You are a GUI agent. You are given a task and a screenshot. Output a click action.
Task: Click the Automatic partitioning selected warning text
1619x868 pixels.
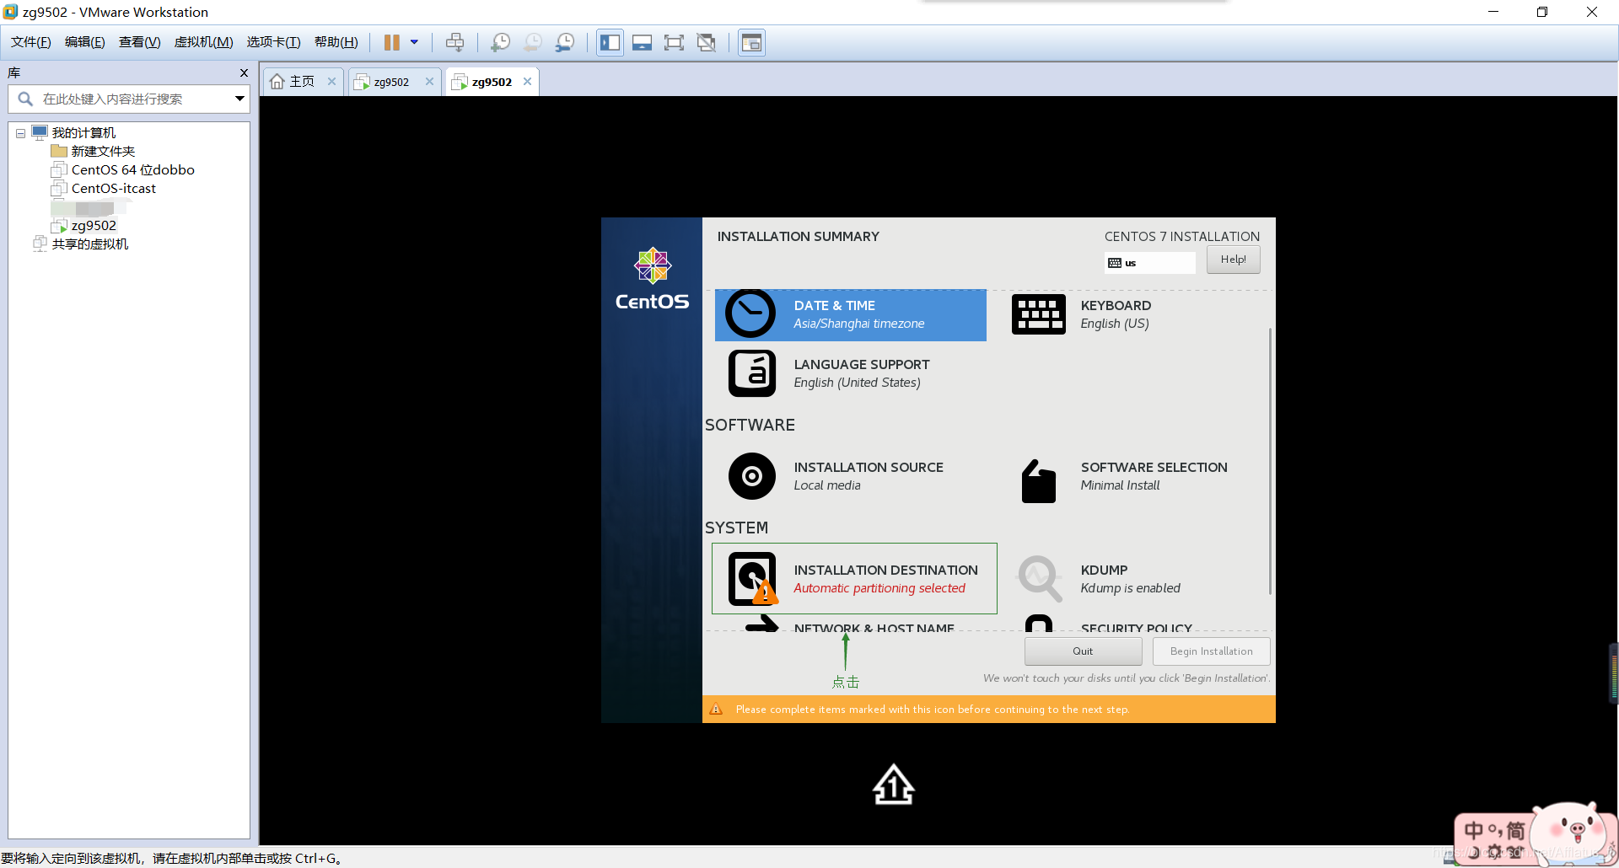[x=879, y=588]
